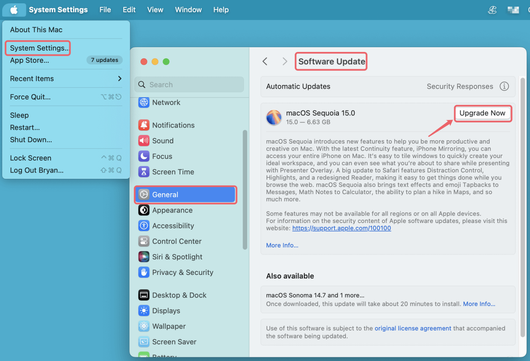The height and width of the screenshot is (361, 530).
Task: Open Network settings from the sidebar
Action: (x=166, y=102)
